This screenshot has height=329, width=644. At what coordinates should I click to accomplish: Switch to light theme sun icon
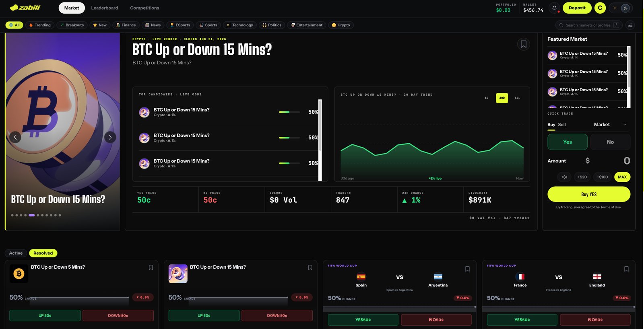click(x=615, y=8)
